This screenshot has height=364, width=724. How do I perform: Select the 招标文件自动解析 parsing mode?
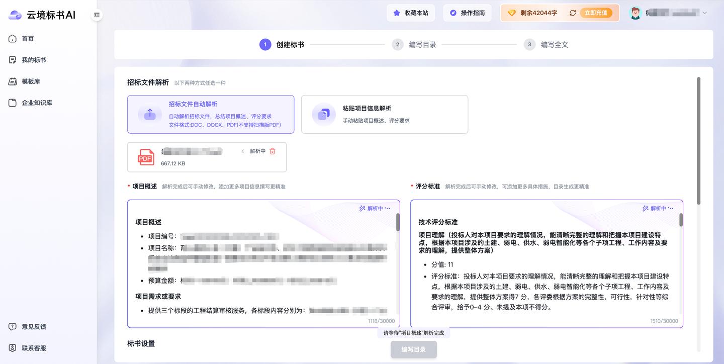(210, 114)
